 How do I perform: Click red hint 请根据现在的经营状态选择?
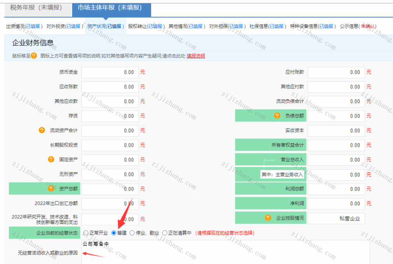tap(225, 233)
